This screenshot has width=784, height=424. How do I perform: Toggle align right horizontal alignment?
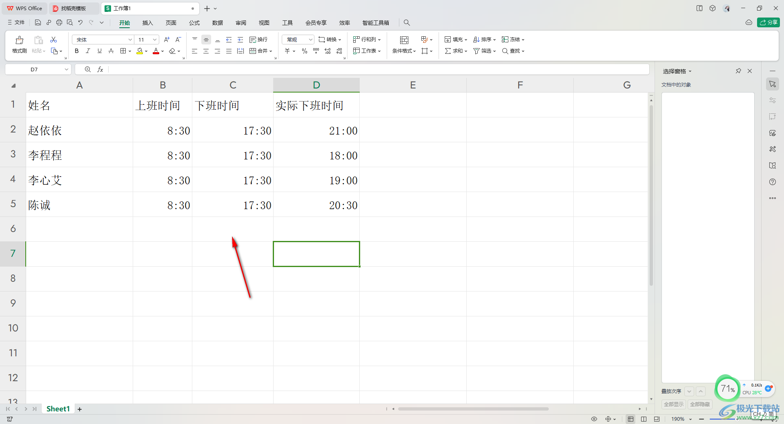(218, 51)
